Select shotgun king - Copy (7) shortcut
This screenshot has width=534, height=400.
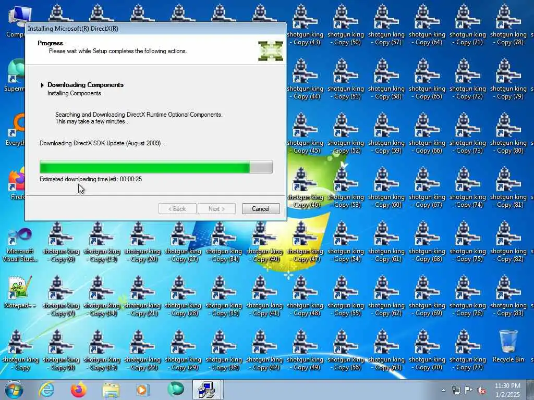coord(61,296)
